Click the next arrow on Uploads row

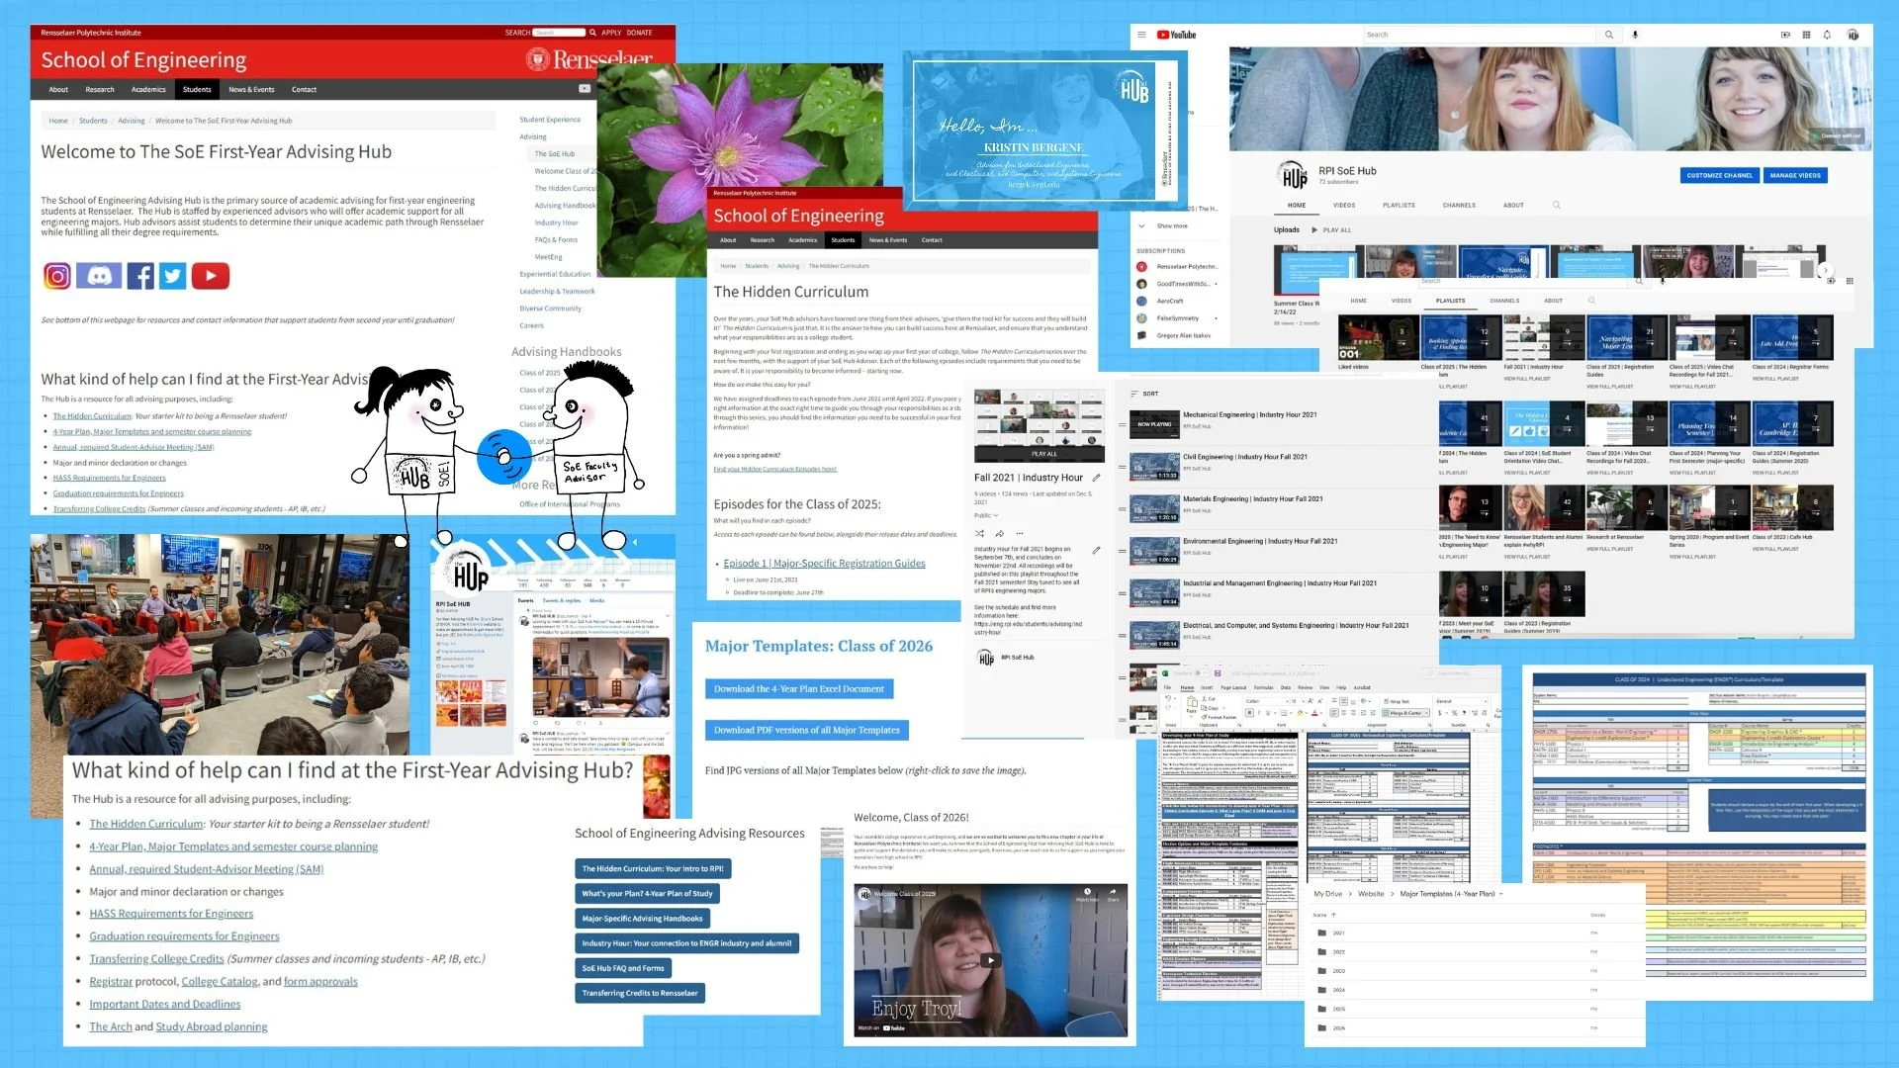1826,270
